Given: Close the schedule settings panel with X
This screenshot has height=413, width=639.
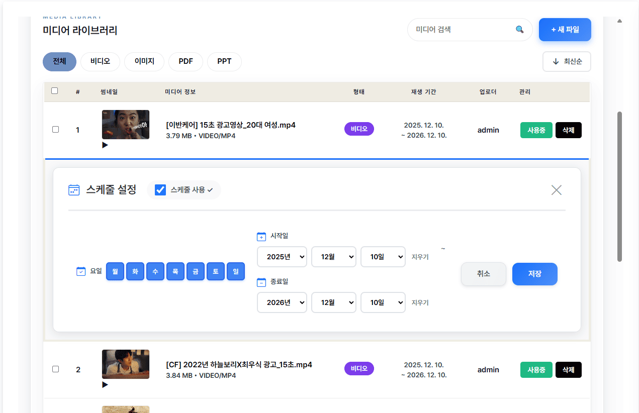Looking at the screenshot, I should (x=556, y=190).
